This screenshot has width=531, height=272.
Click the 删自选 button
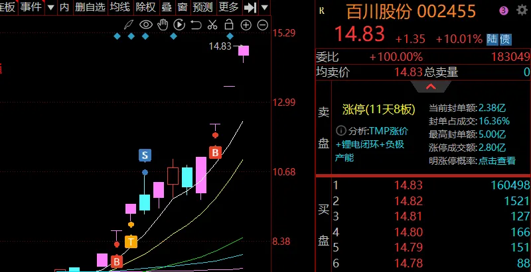pos(90,7)
